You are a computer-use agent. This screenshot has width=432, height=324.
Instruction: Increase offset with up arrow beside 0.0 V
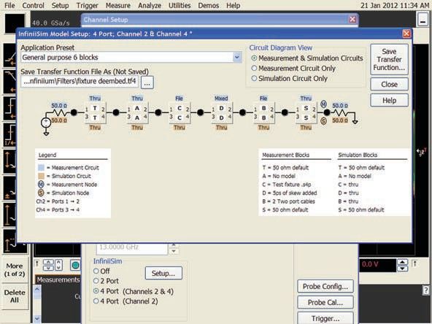coord(403,262)
